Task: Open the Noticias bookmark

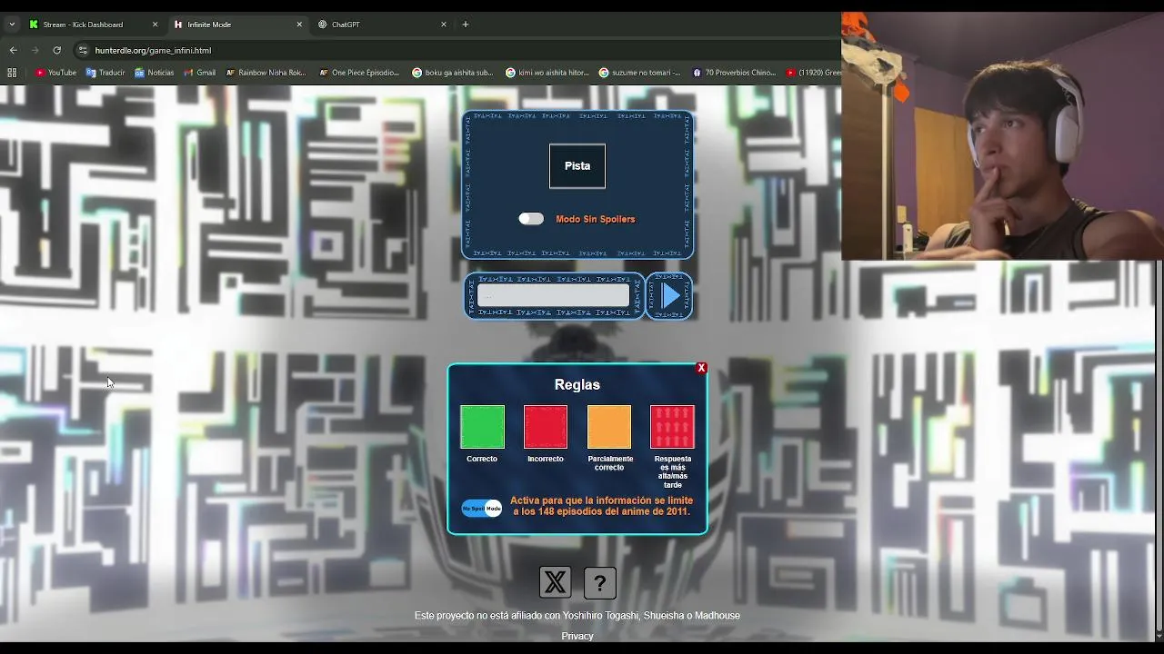Action: click(154, 73)
